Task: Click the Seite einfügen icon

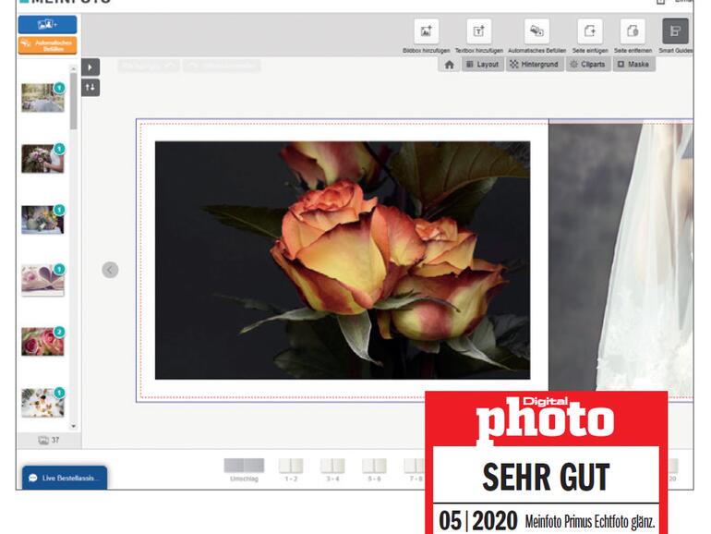Action: click(x=590, y=31)
